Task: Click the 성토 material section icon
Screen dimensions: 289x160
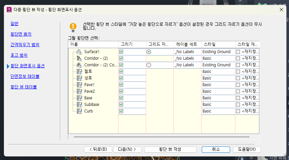Action: 79,78
